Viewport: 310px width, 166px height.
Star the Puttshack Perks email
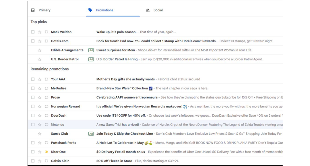tap(39, 143)
